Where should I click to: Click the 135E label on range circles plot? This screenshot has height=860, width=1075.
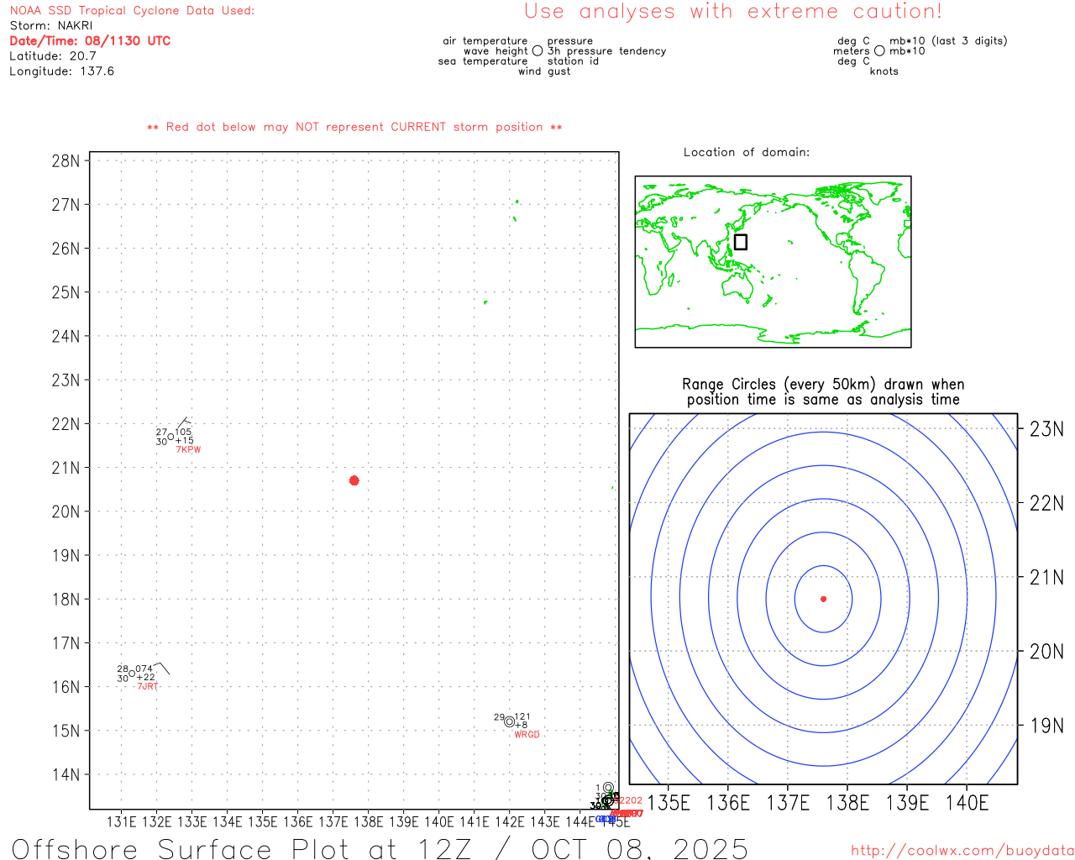669,803
